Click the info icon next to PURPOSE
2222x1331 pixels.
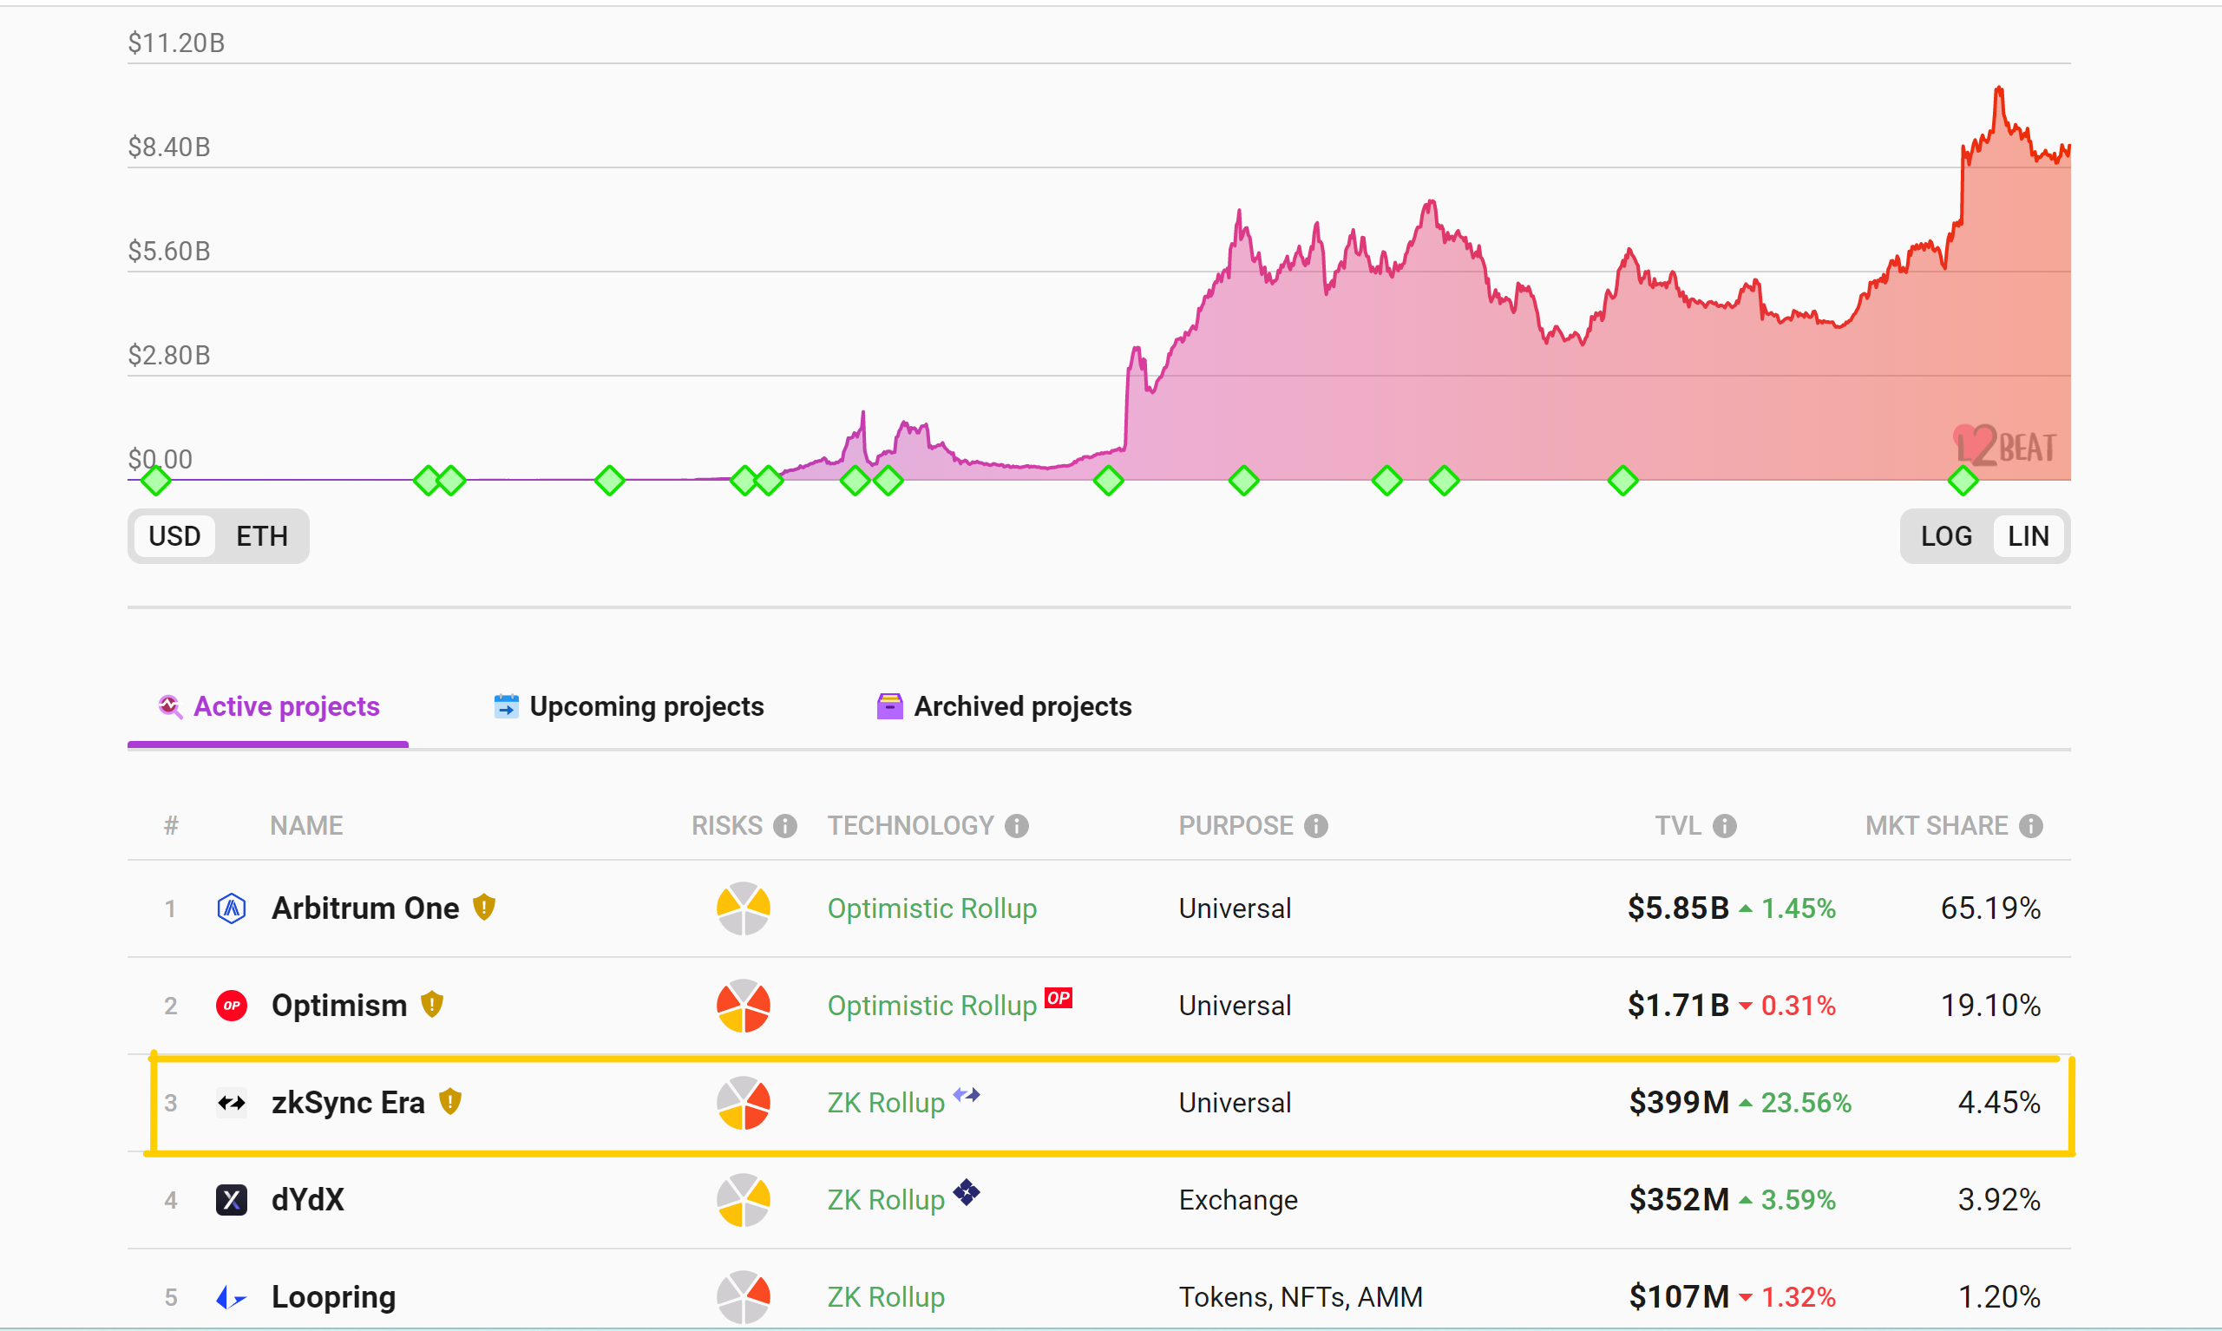(1316, 826)
